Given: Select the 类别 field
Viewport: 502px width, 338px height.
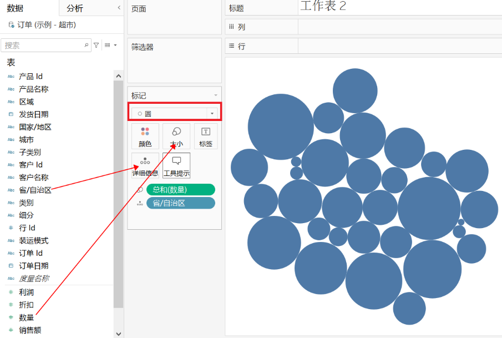Looking at the screenshot, I should pyautogui.click(x=26, y=203).
